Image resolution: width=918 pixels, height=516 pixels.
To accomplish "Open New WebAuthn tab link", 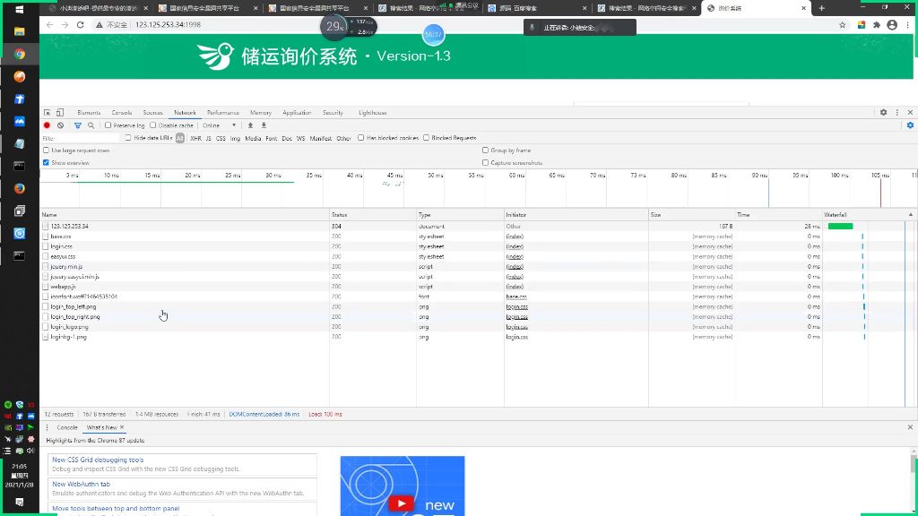I will (x=81, y=484).
